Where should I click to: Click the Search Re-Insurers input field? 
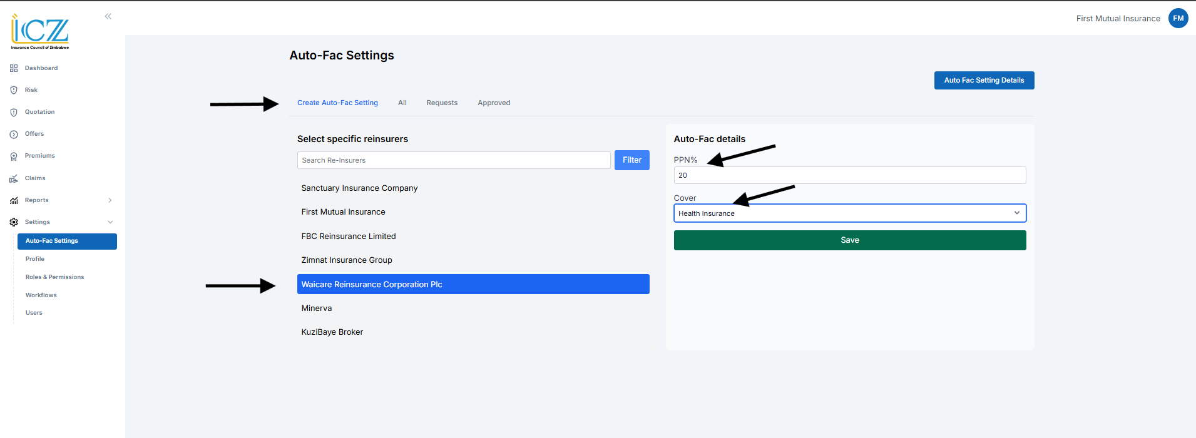coord(453,160)
